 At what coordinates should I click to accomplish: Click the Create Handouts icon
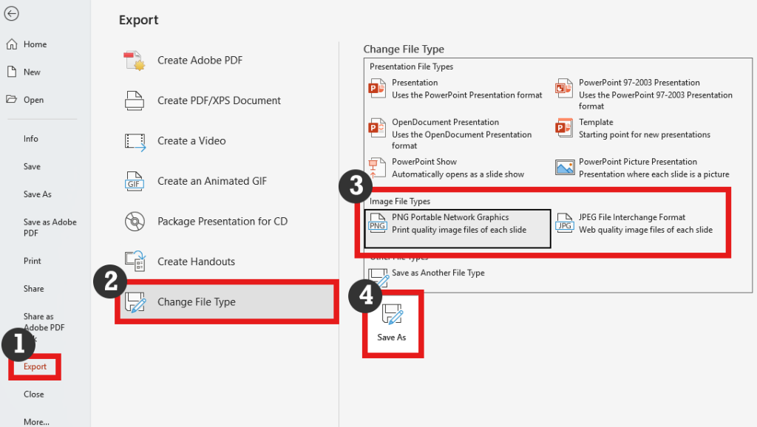(135, 261)
